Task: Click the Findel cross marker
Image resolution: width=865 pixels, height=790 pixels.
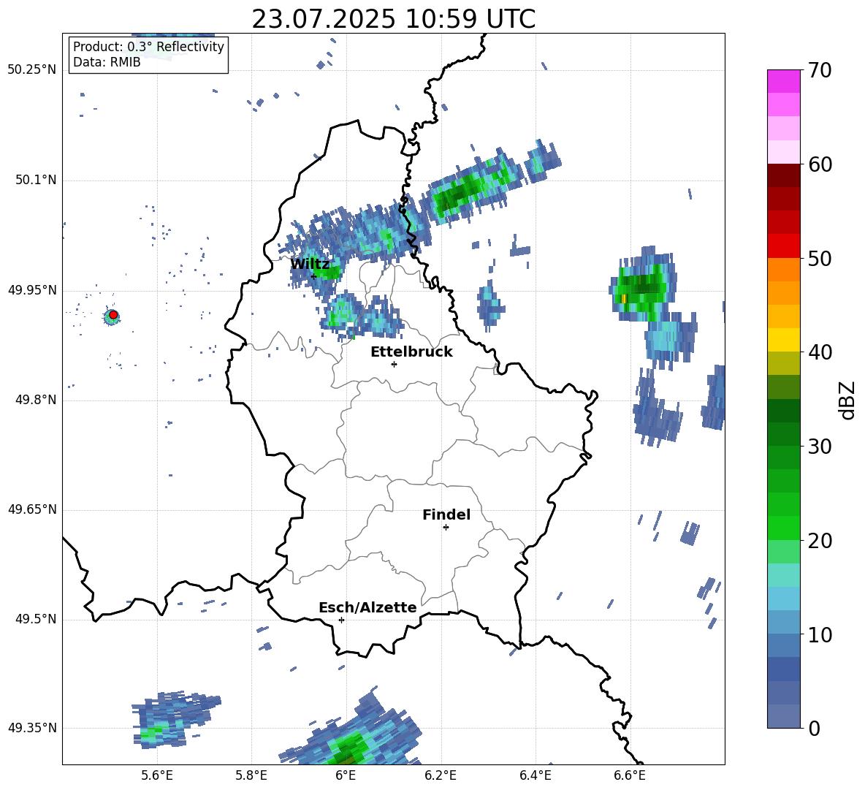Action: (x=446, y=528)
